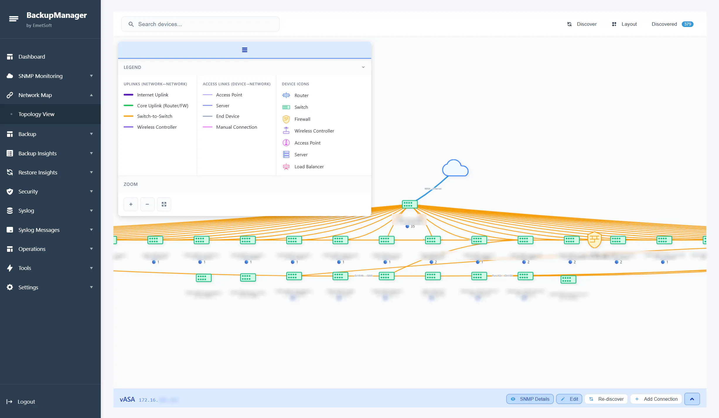
Task: Click Switch-to-Switch orange legend line
Action: [x=128, y=116]
